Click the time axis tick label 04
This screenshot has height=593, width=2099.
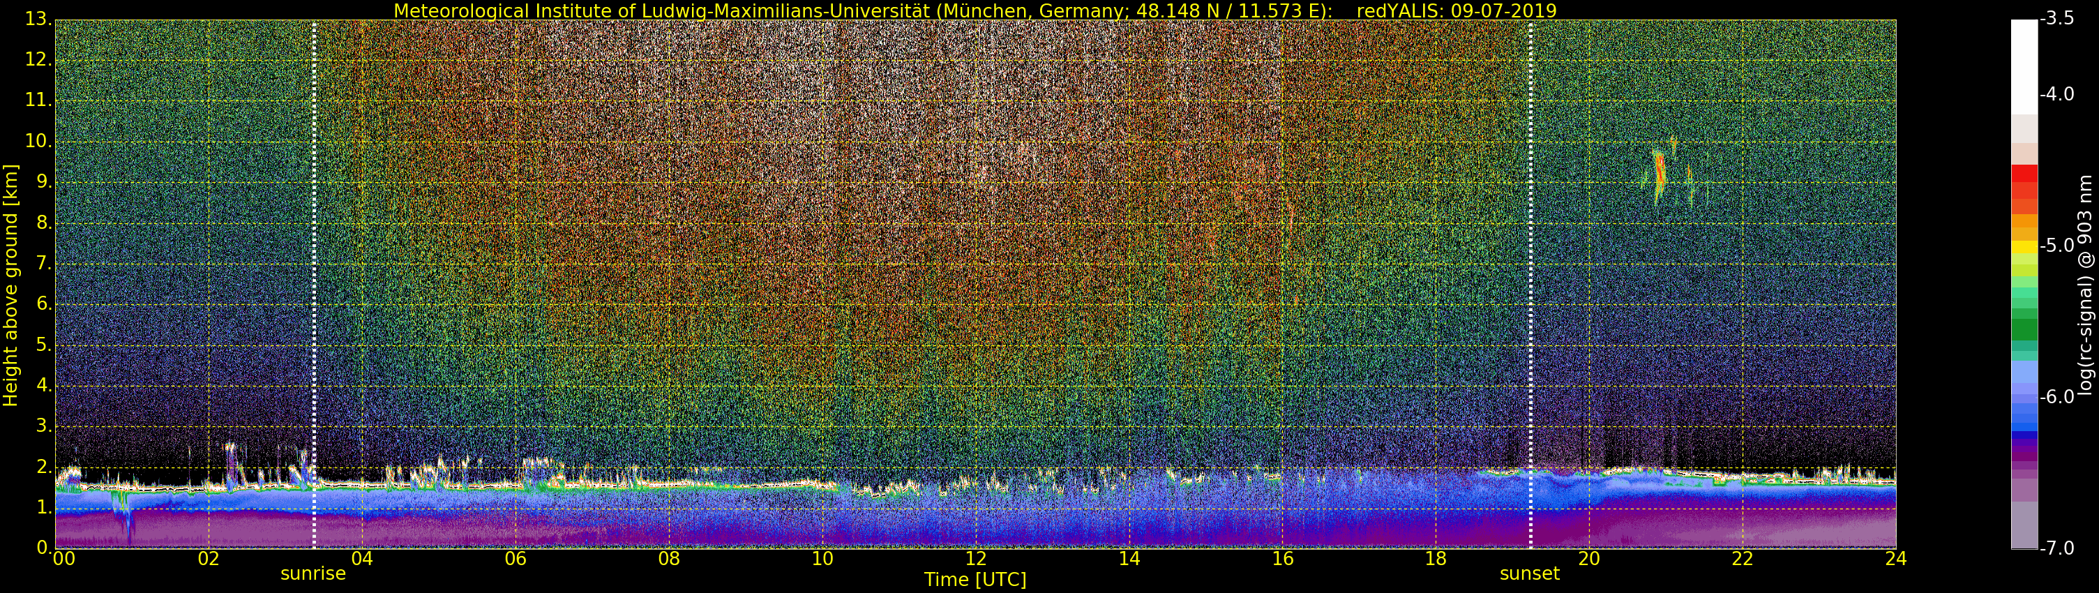(x=362, y=558)
